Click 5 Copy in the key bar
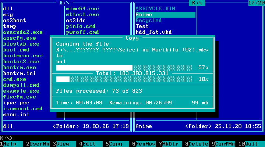Viewport: 265px width, 147px height. (x=119, y=144)
